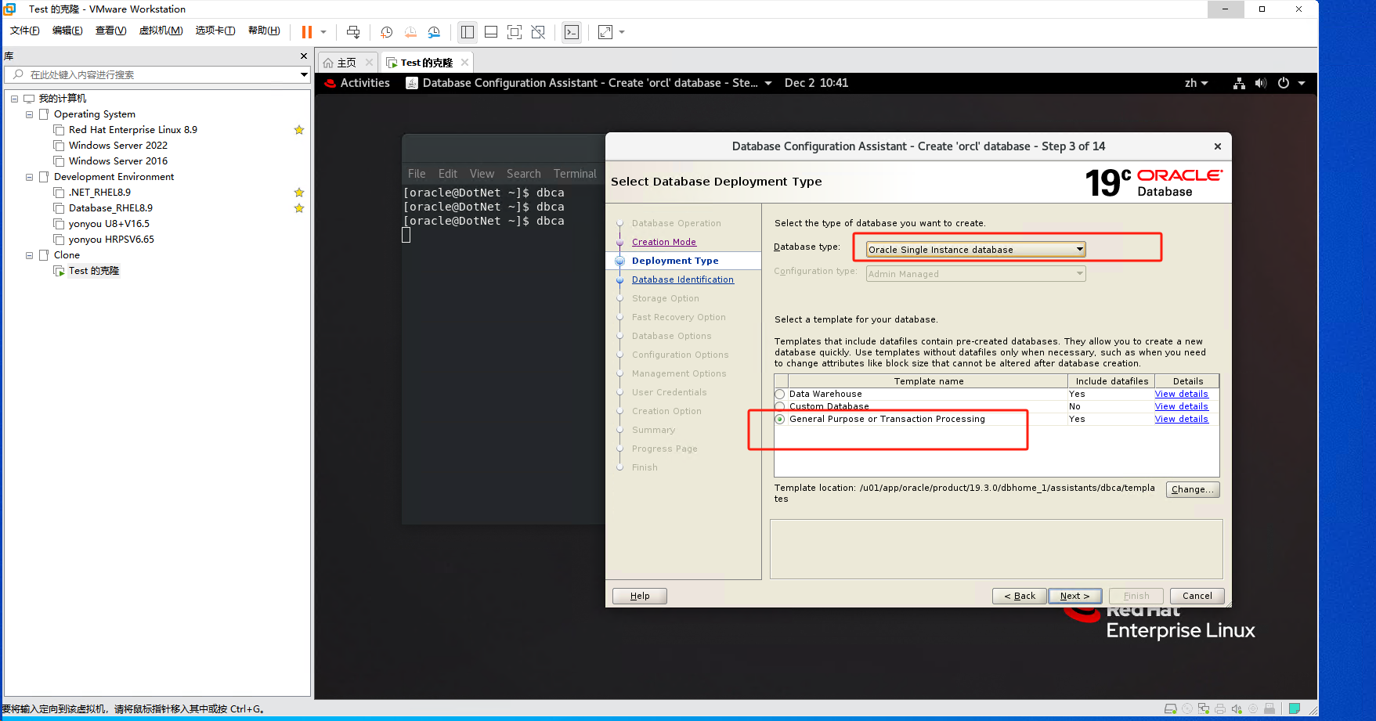
Task: Select the Data Warehouse template radio
Action: coord(780,395)
